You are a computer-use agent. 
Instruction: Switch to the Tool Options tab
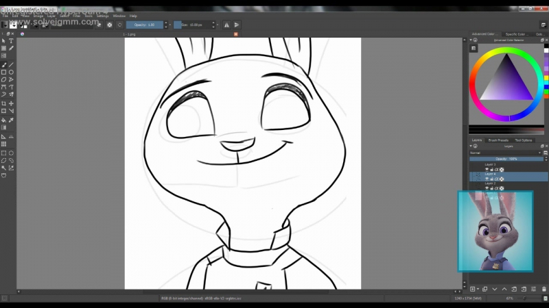point(524,140)
